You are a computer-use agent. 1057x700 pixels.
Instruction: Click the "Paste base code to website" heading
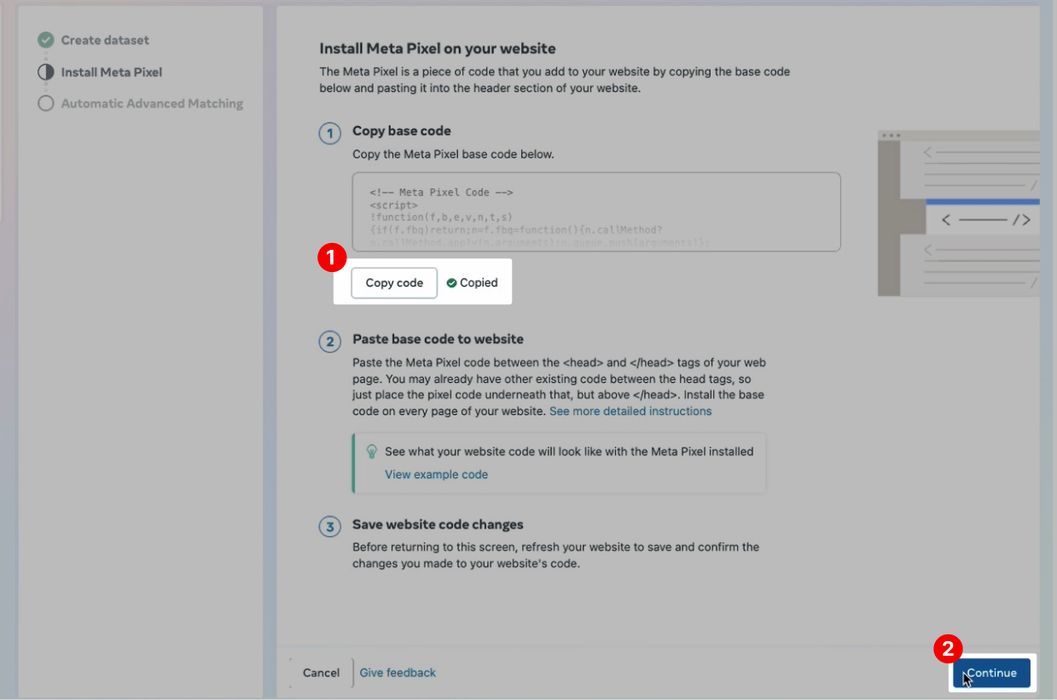click(438, 338)
